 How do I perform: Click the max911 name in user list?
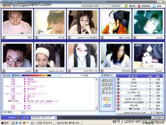click(x=133, y=89)
